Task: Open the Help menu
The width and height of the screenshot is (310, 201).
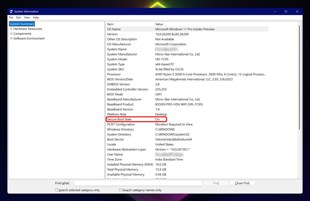Action: pos(36,17)
